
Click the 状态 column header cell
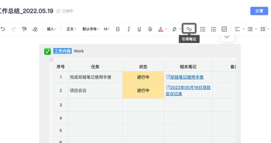coord(143,67)
